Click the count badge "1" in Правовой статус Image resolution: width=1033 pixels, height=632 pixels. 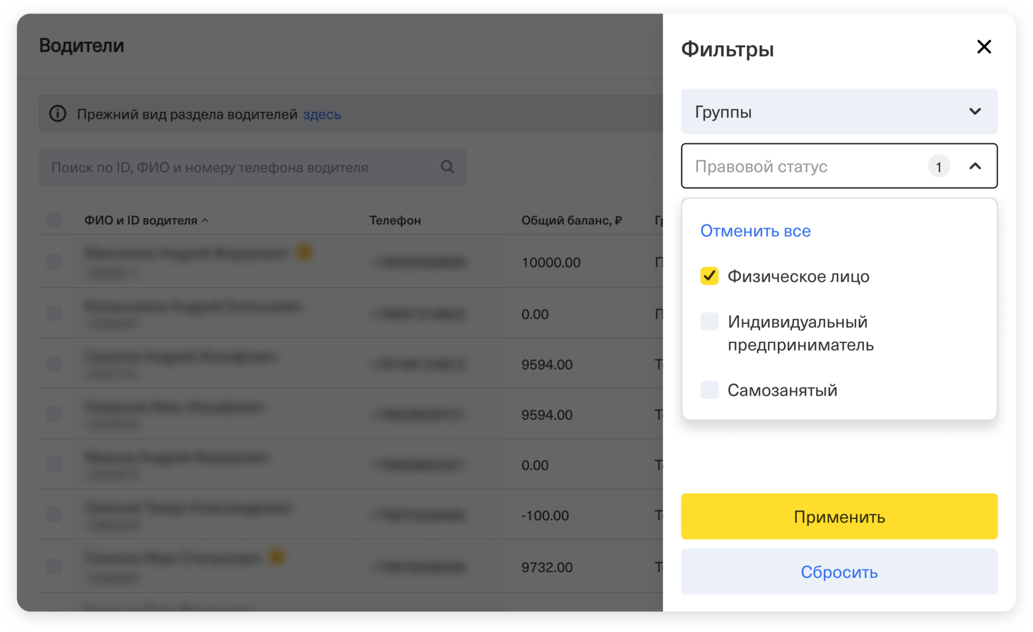click(x=938, y=167)
